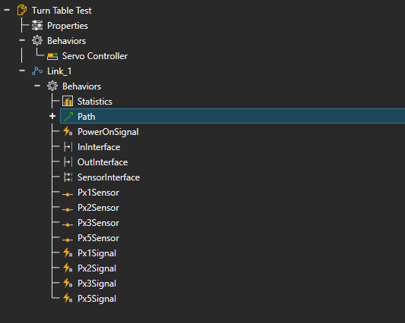
Task: Click the green Path arrow icon
Action: [68, 117]
